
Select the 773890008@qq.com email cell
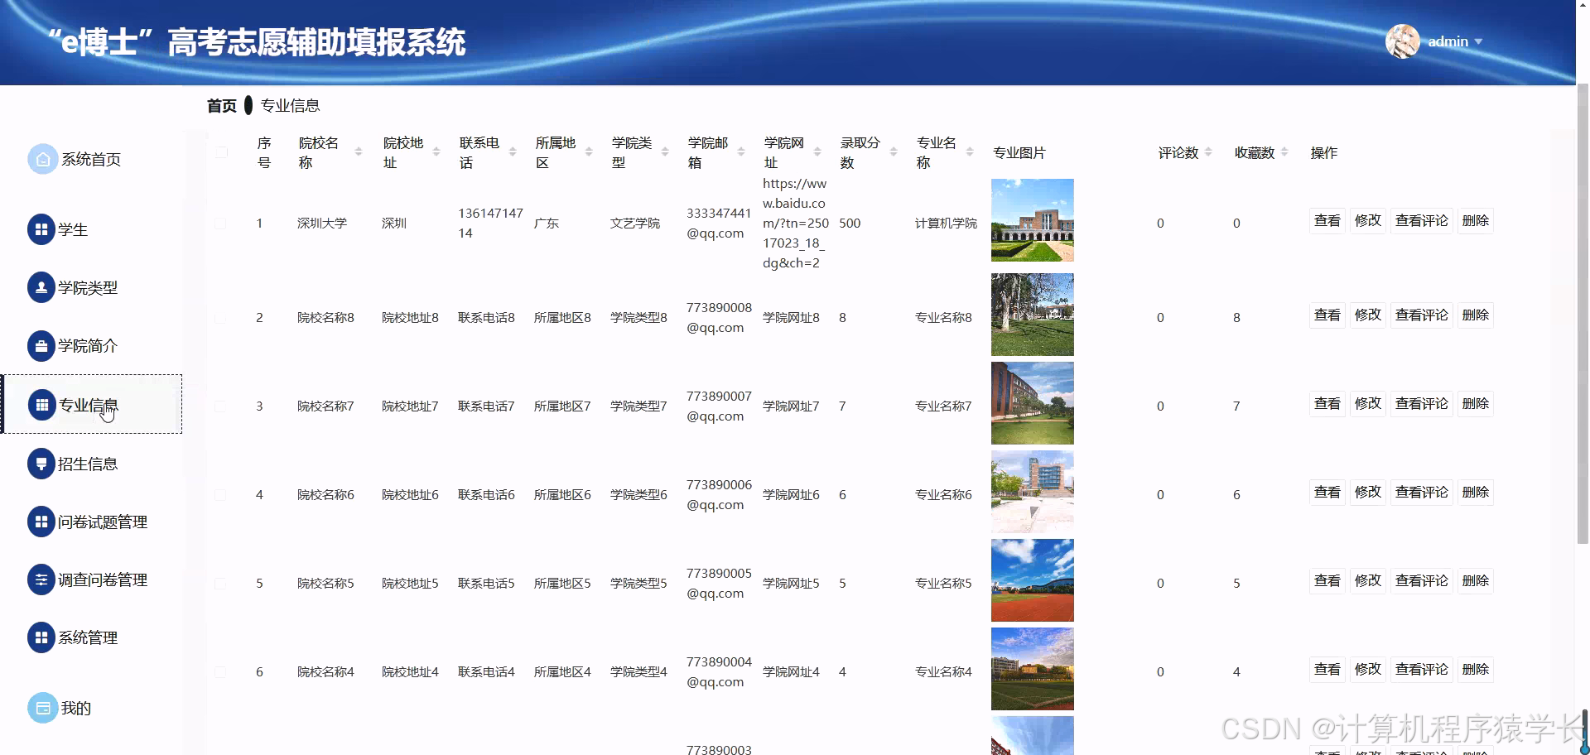tap(719, 318)
